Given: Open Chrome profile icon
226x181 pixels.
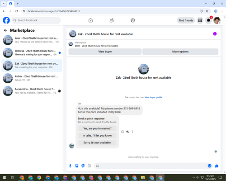Looking at the screenshot, I should click(216, 11).
